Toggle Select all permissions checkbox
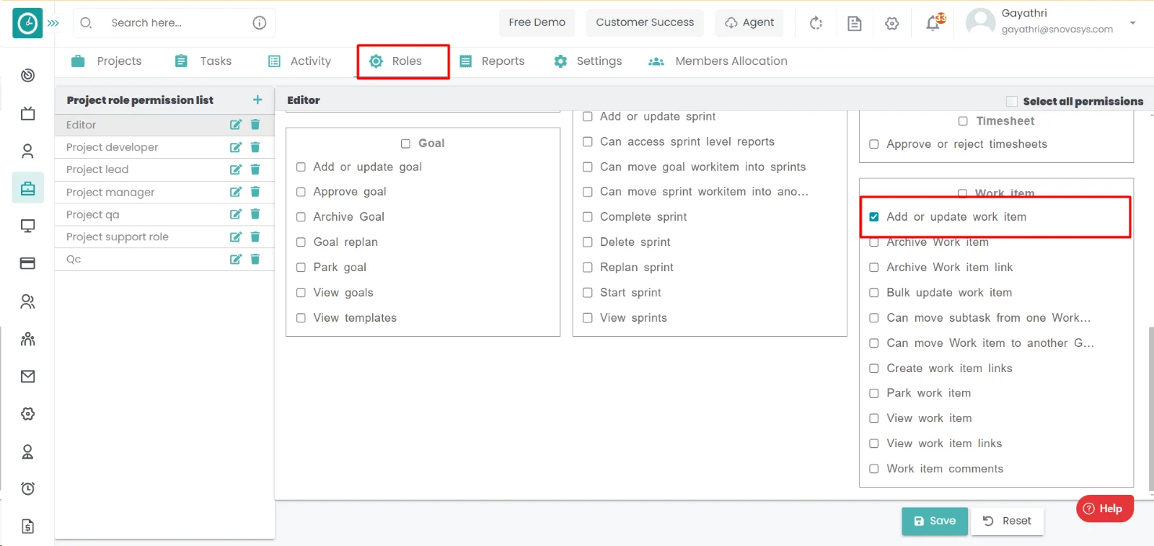1154x546 pixels. [1012, 101]
